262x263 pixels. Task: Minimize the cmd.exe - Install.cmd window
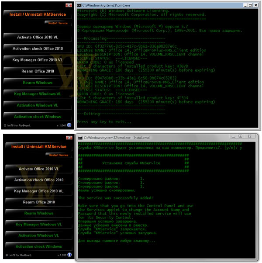[x=233, y=136]
